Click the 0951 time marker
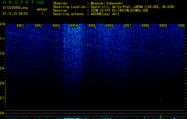This screenshot has width=187, height=119. tap(20, 26)
